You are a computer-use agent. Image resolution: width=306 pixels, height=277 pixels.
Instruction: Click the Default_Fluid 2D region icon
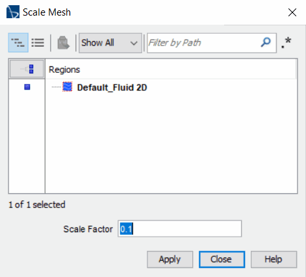tap(68, 87)
